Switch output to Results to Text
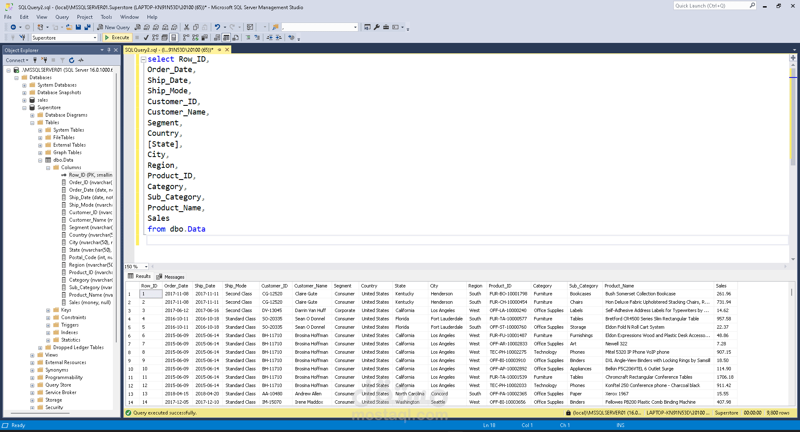The height and width of the screenshot is (432, 800). click(217, 37)
